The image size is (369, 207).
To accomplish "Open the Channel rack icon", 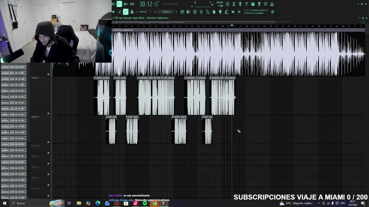I will click(195, 12).
